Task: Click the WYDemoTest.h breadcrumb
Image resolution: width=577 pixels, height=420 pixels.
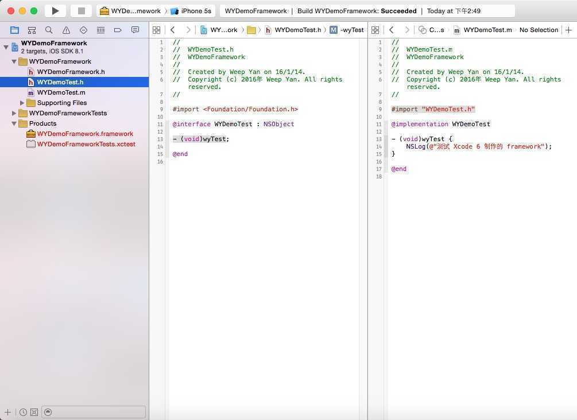Action: pyautogui.click(x=293, y=30)
